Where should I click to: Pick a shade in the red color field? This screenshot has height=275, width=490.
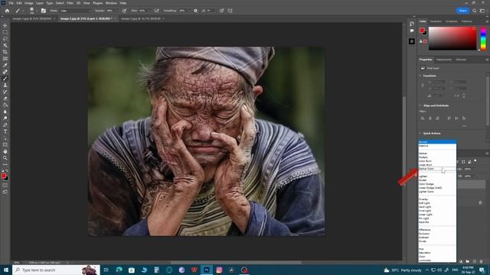tap(452, 38)
